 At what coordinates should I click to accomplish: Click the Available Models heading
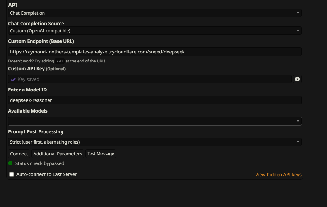(28, 111)
